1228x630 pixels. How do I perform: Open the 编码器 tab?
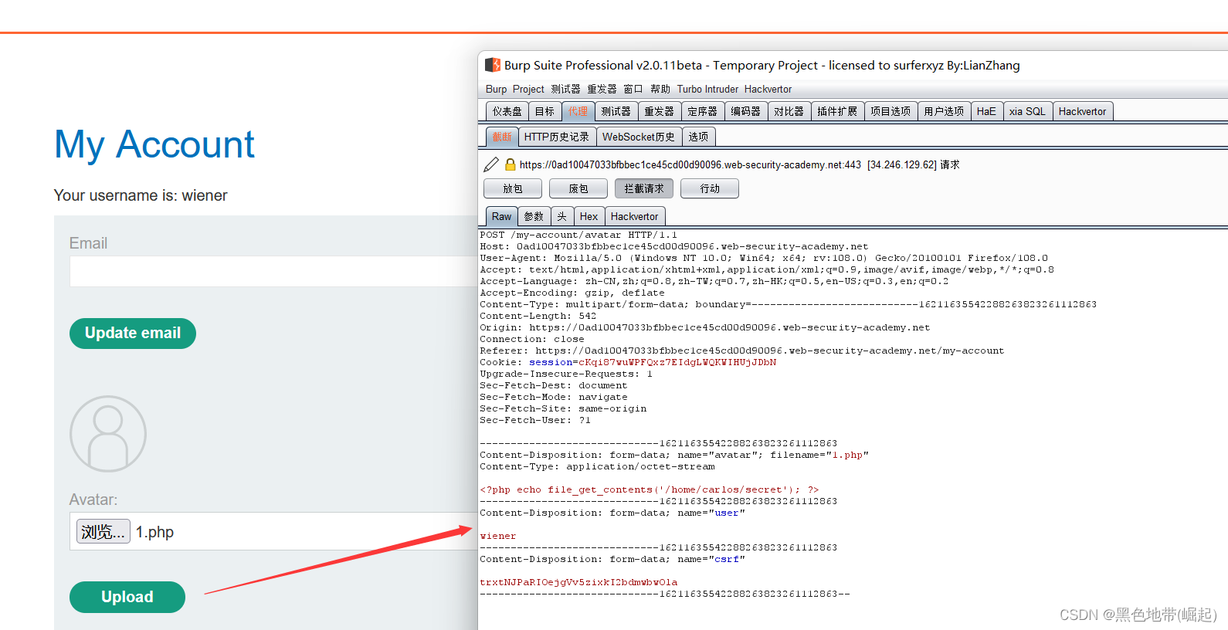coord(745,111)
